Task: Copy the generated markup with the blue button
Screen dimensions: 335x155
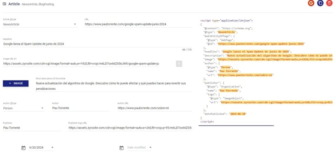Action: pyautogui.click(x=320, y=3)
